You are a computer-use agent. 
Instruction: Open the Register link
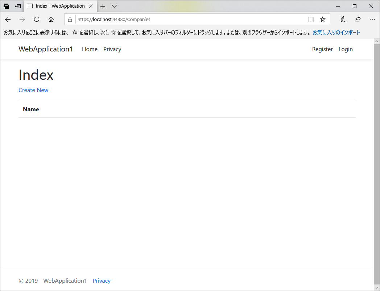click(x=322, y=49)
